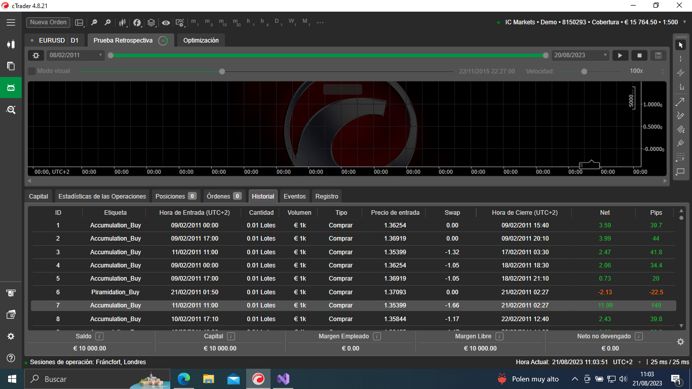Switch to the Registro tab
The height and width of the screenshot is (389, 692).
[x=327, y=197]
